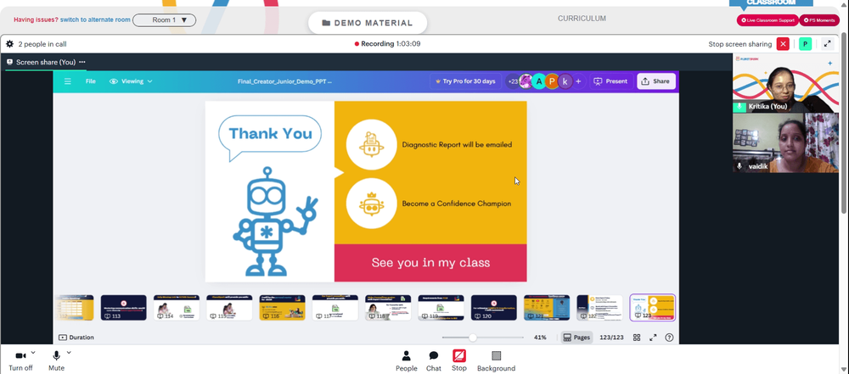Open the CURRICULUM tab
The image size is (849, 374).
pos(582,19)
